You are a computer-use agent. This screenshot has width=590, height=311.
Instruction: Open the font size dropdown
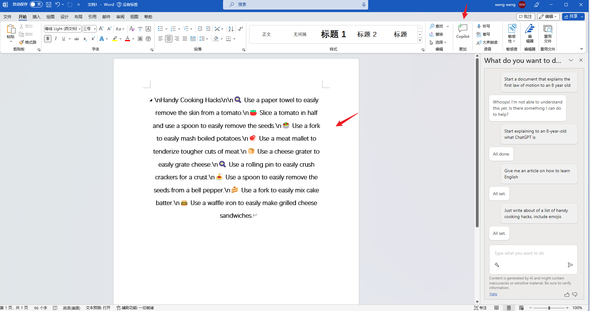pos(95,29)
